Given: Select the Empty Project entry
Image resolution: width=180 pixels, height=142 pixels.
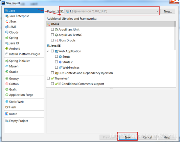Looking at the screenshot, I should pyautogui.click(x=24, y=121).
